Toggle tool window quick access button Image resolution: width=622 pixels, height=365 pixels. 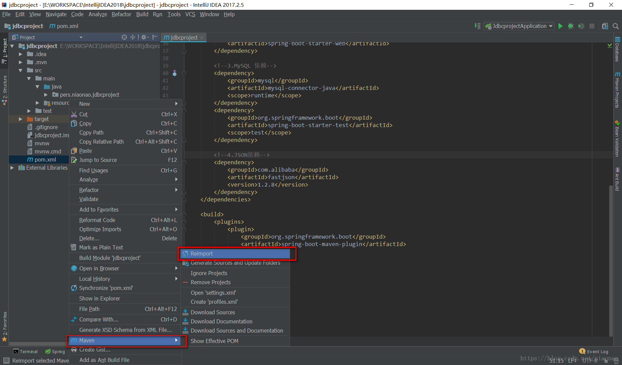click(x=6, y=361)
